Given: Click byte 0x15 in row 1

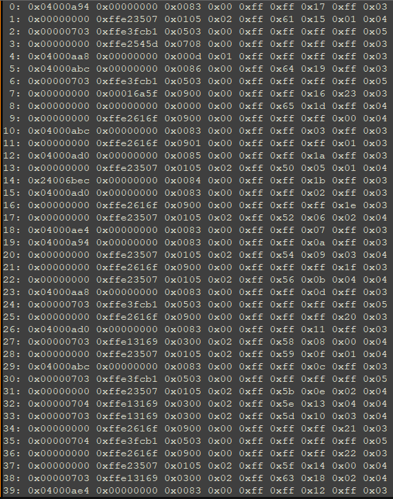Looking at the screenshot, I should click(313, 19).
